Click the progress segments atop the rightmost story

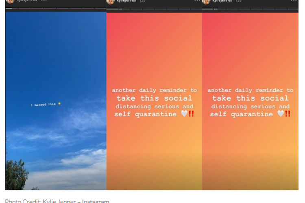click(250, 9)
